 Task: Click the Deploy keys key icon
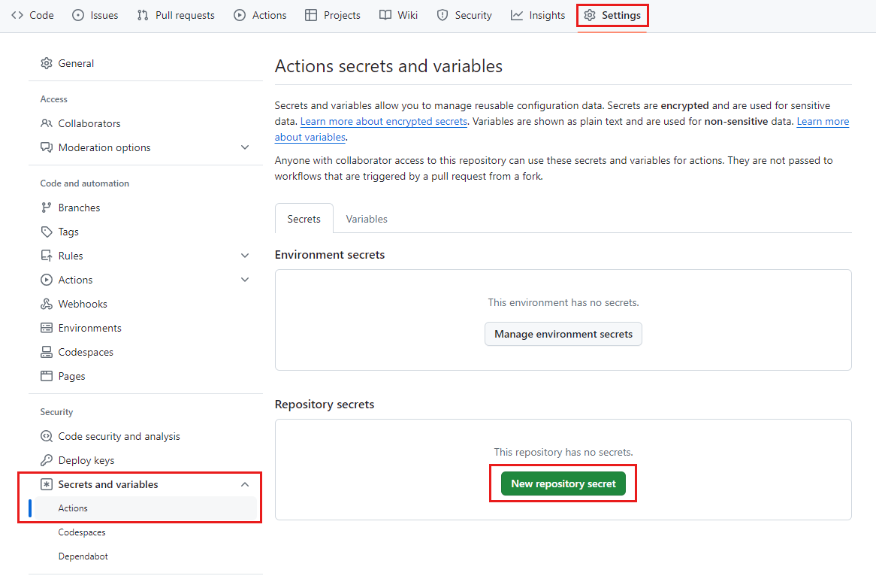click(x=47, y=460)
